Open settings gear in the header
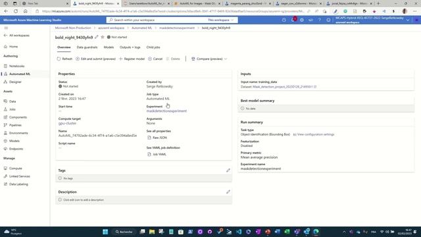This screenshot has width=421, height=237. tap(302, 20)
